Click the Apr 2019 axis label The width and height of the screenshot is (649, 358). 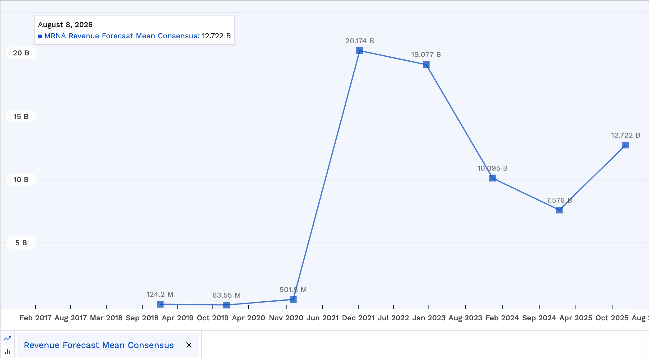(178, 318)
